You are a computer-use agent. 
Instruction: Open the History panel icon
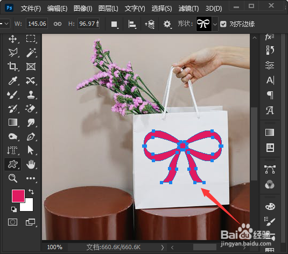pyautogui.click(x=270, y=50)
